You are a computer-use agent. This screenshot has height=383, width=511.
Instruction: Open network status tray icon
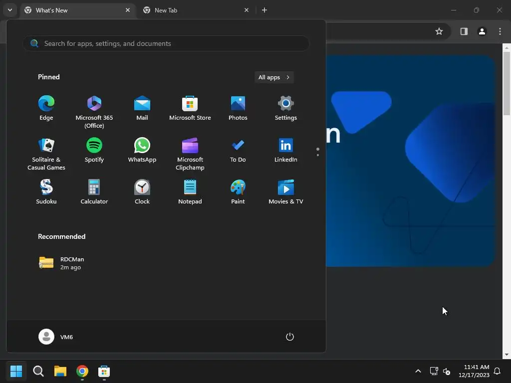coord(434,371)
